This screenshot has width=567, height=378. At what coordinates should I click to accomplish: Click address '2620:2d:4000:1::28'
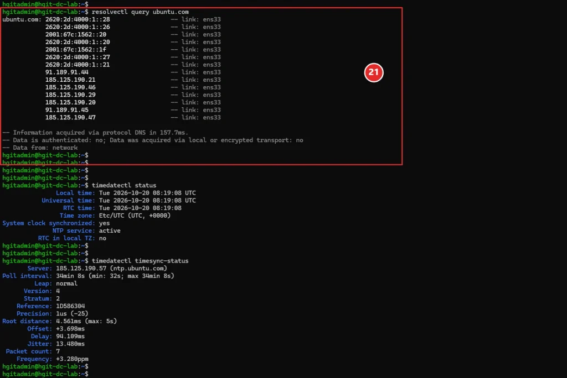point(78,19)
